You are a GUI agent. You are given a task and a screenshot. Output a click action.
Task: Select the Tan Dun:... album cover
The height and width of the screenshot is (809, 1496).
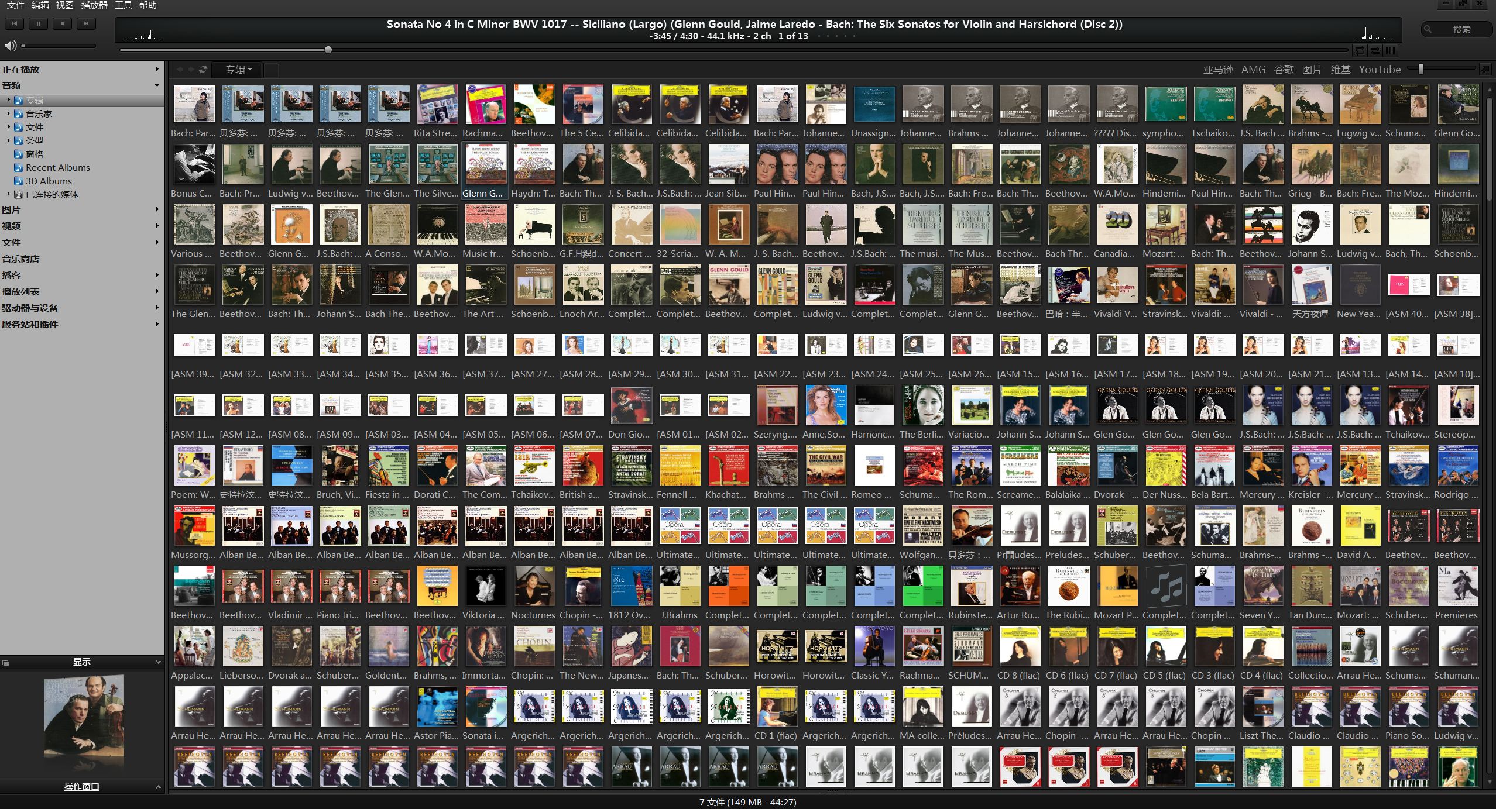click(x=1312, y=586)
